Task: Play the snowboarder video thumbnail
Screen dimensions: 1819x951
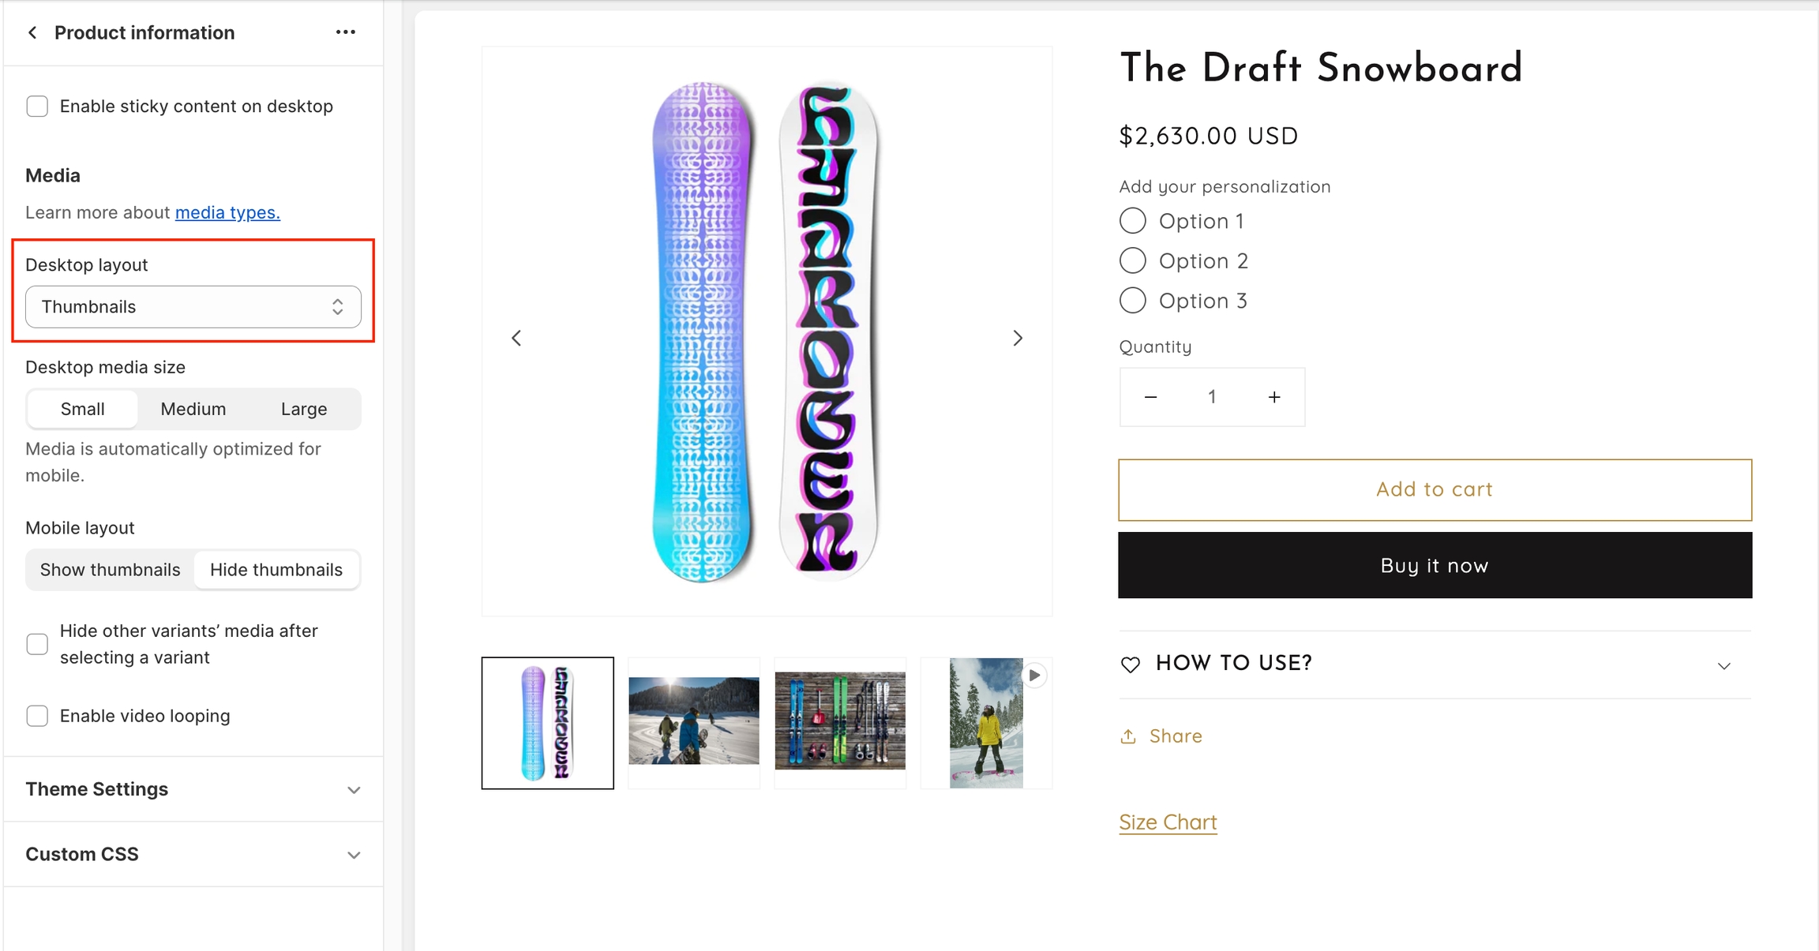Action: [x=1033, y=676]
